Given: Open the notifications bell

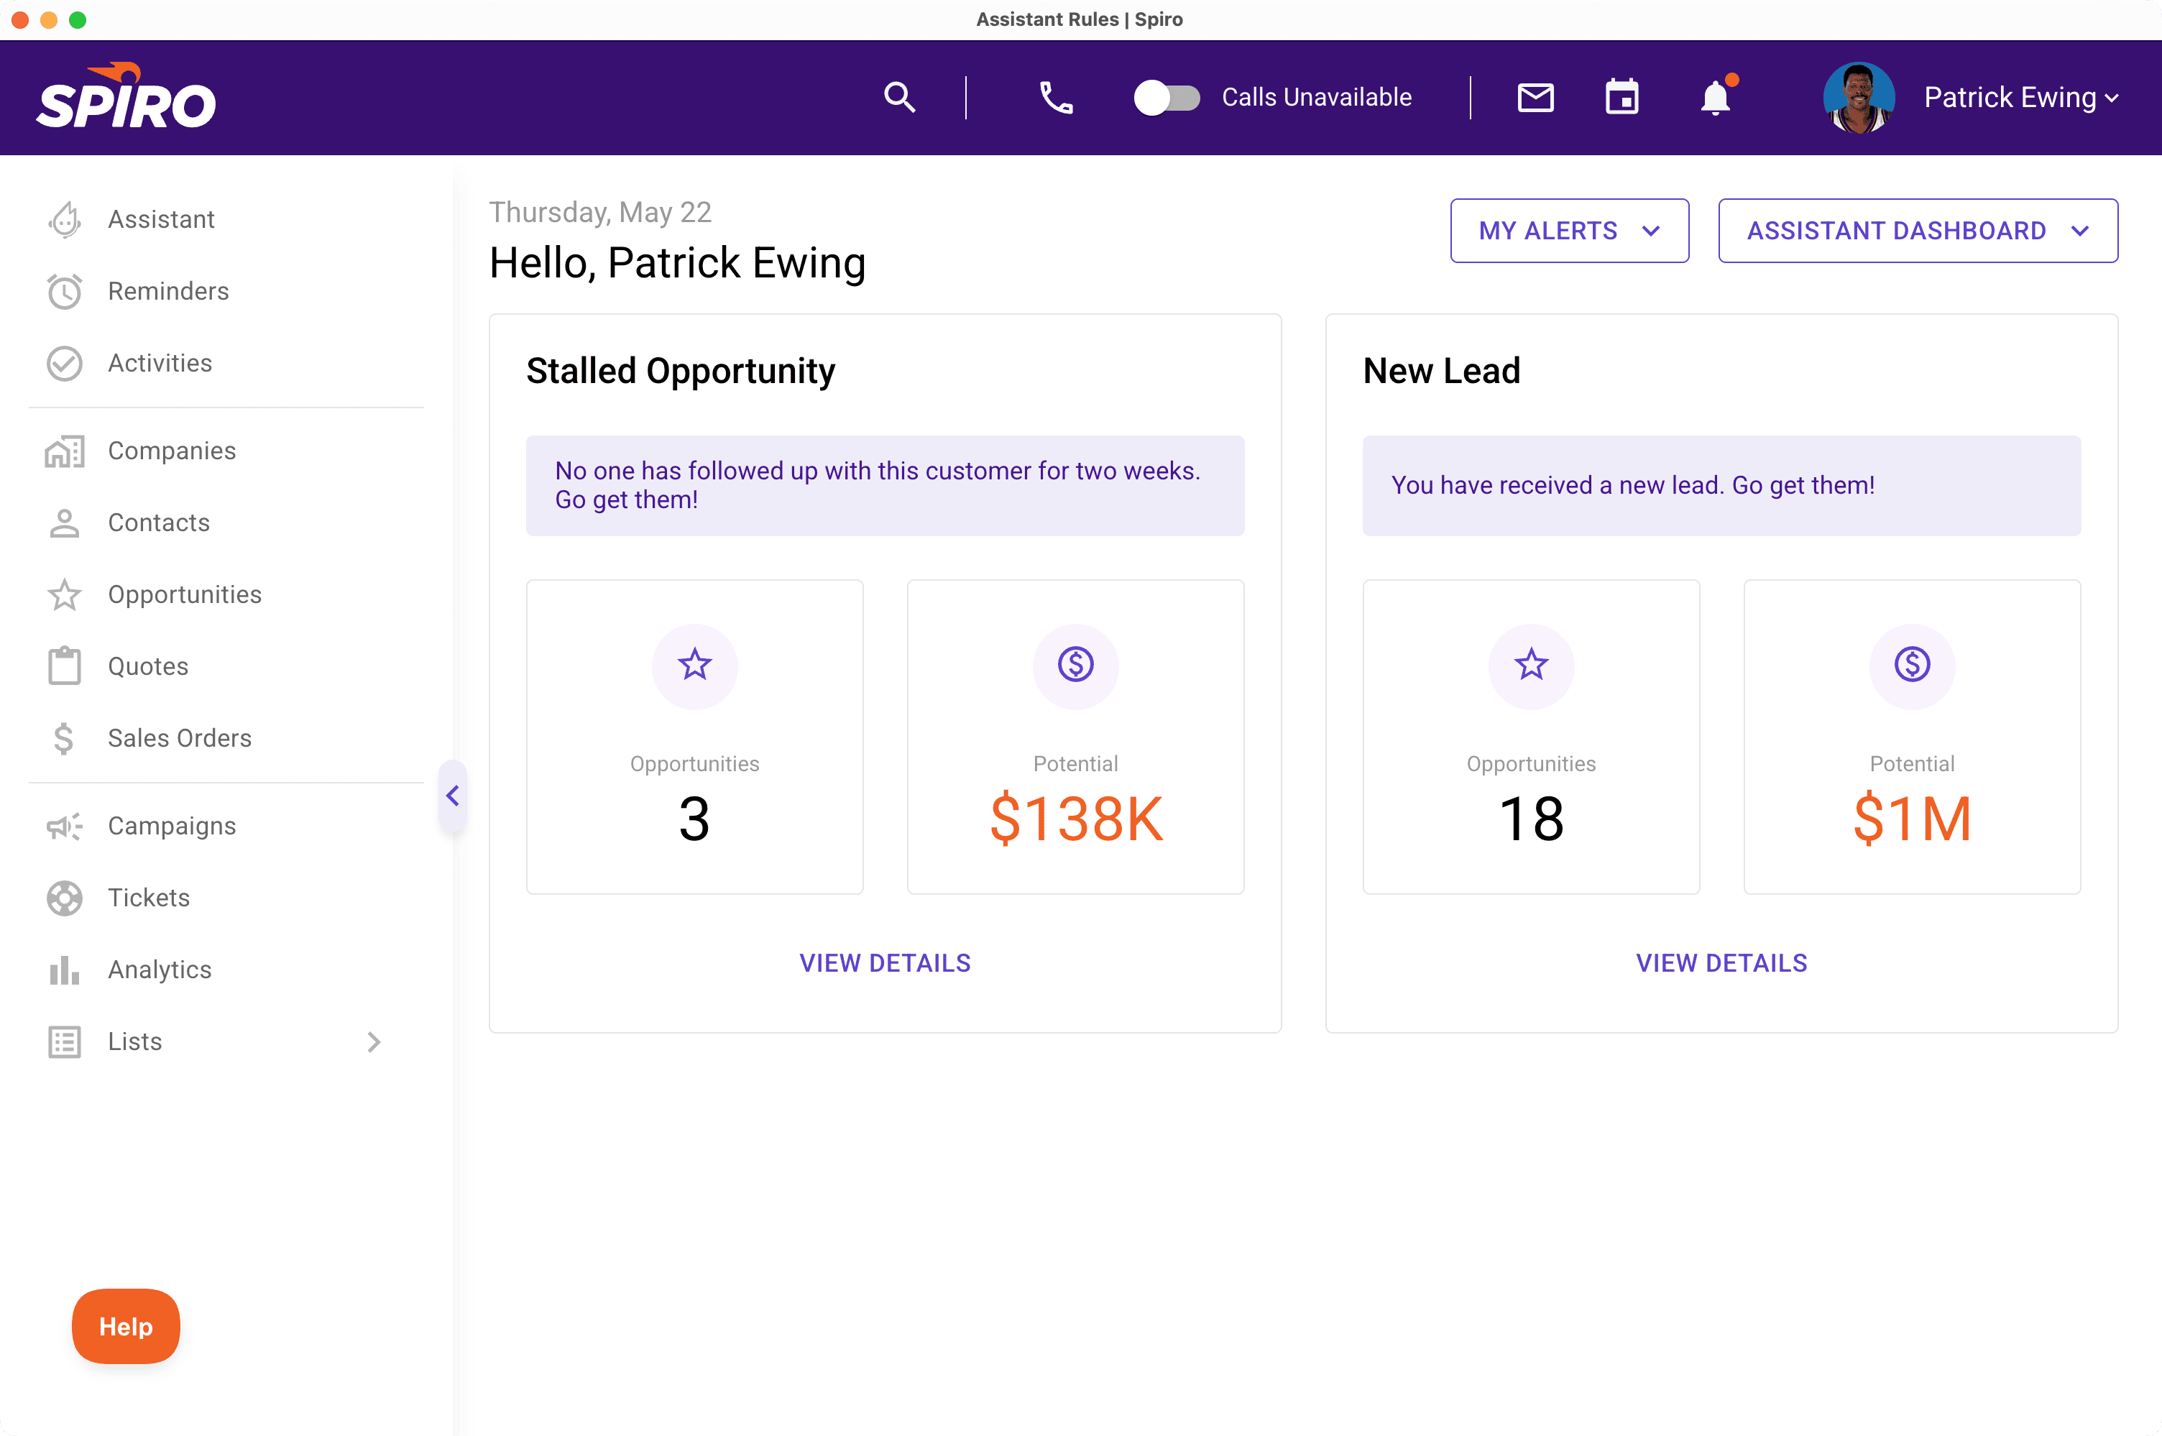Looking at the screenshot, I should [1715, 97].
